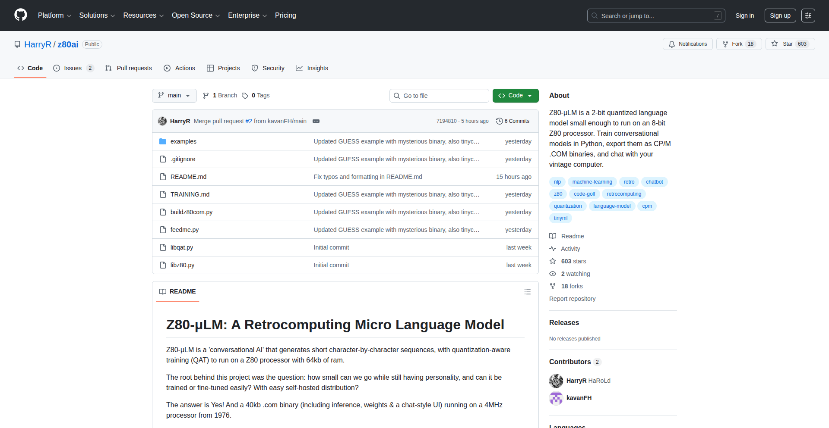Click the commit history clock icon
This screenshot has width=829, height=428.
pos(500,121)
